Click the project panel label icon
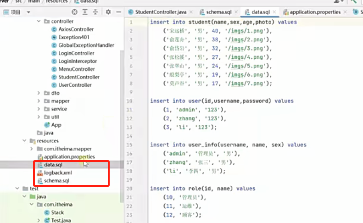Image resolution: width=363 pixels, height=223 pixels. coord(6,12)
